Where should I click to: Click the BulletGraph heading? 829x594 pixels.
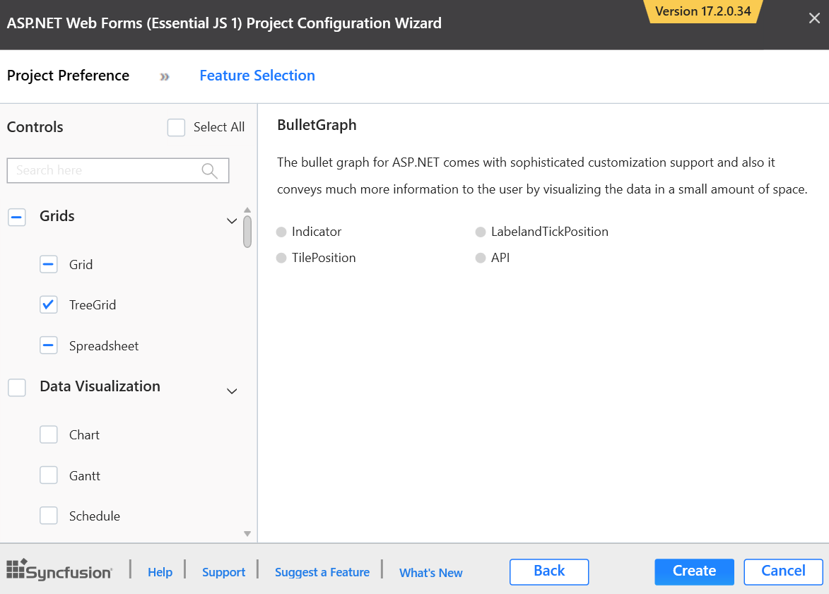pyautogui.click(x=317, y=125)
